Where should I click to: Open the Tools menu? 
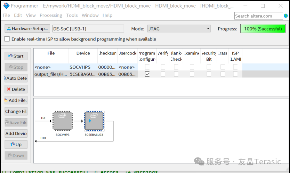click(x=72, y=15)
